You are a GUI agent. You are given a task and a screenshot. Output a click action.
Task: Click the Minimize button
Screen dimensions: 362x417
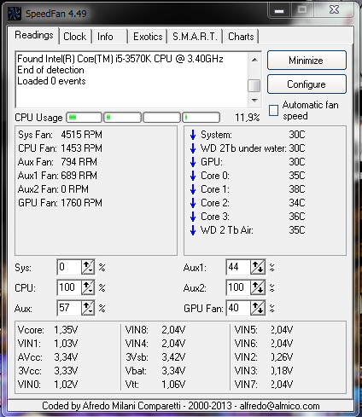pos(307,61)
